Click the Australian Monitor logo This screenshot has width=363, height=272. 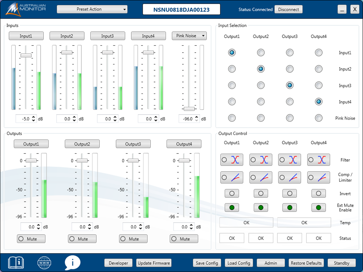tap(26, 9)
